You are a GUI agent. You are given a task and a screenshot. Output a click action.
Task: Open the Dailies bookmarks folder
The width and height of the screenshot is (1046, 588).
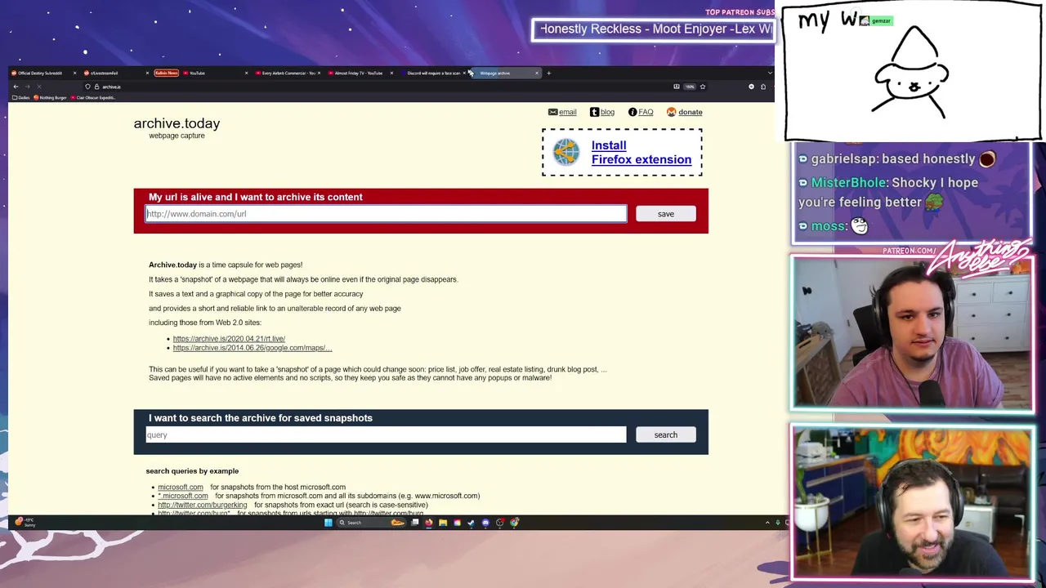pyautogui.click(x=20, y=98)
